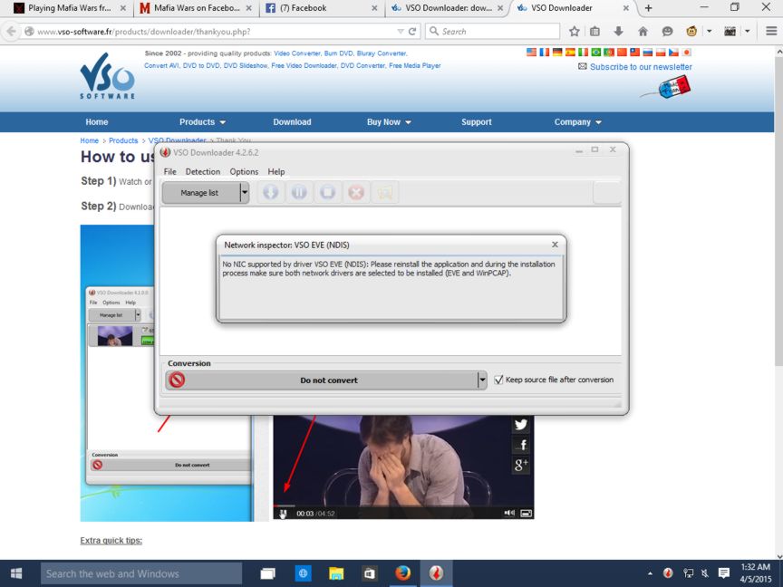This screenshot has width=783, height=587.
Task: Click Subscribe to our newsletter link
Action: [x=641, y=67]
